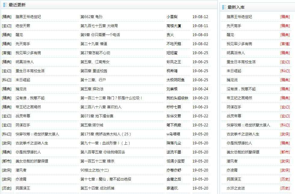Image resolution: width=295 pixels, height=194 pixels.
Task: View author 金庸之后
Action: [x=174, y=179]
